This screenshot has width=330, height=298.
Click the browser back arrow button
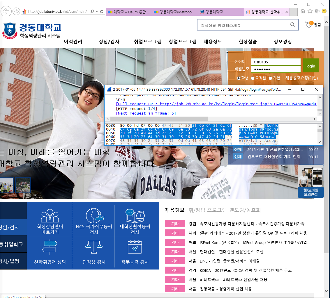(x=6, y=11)
